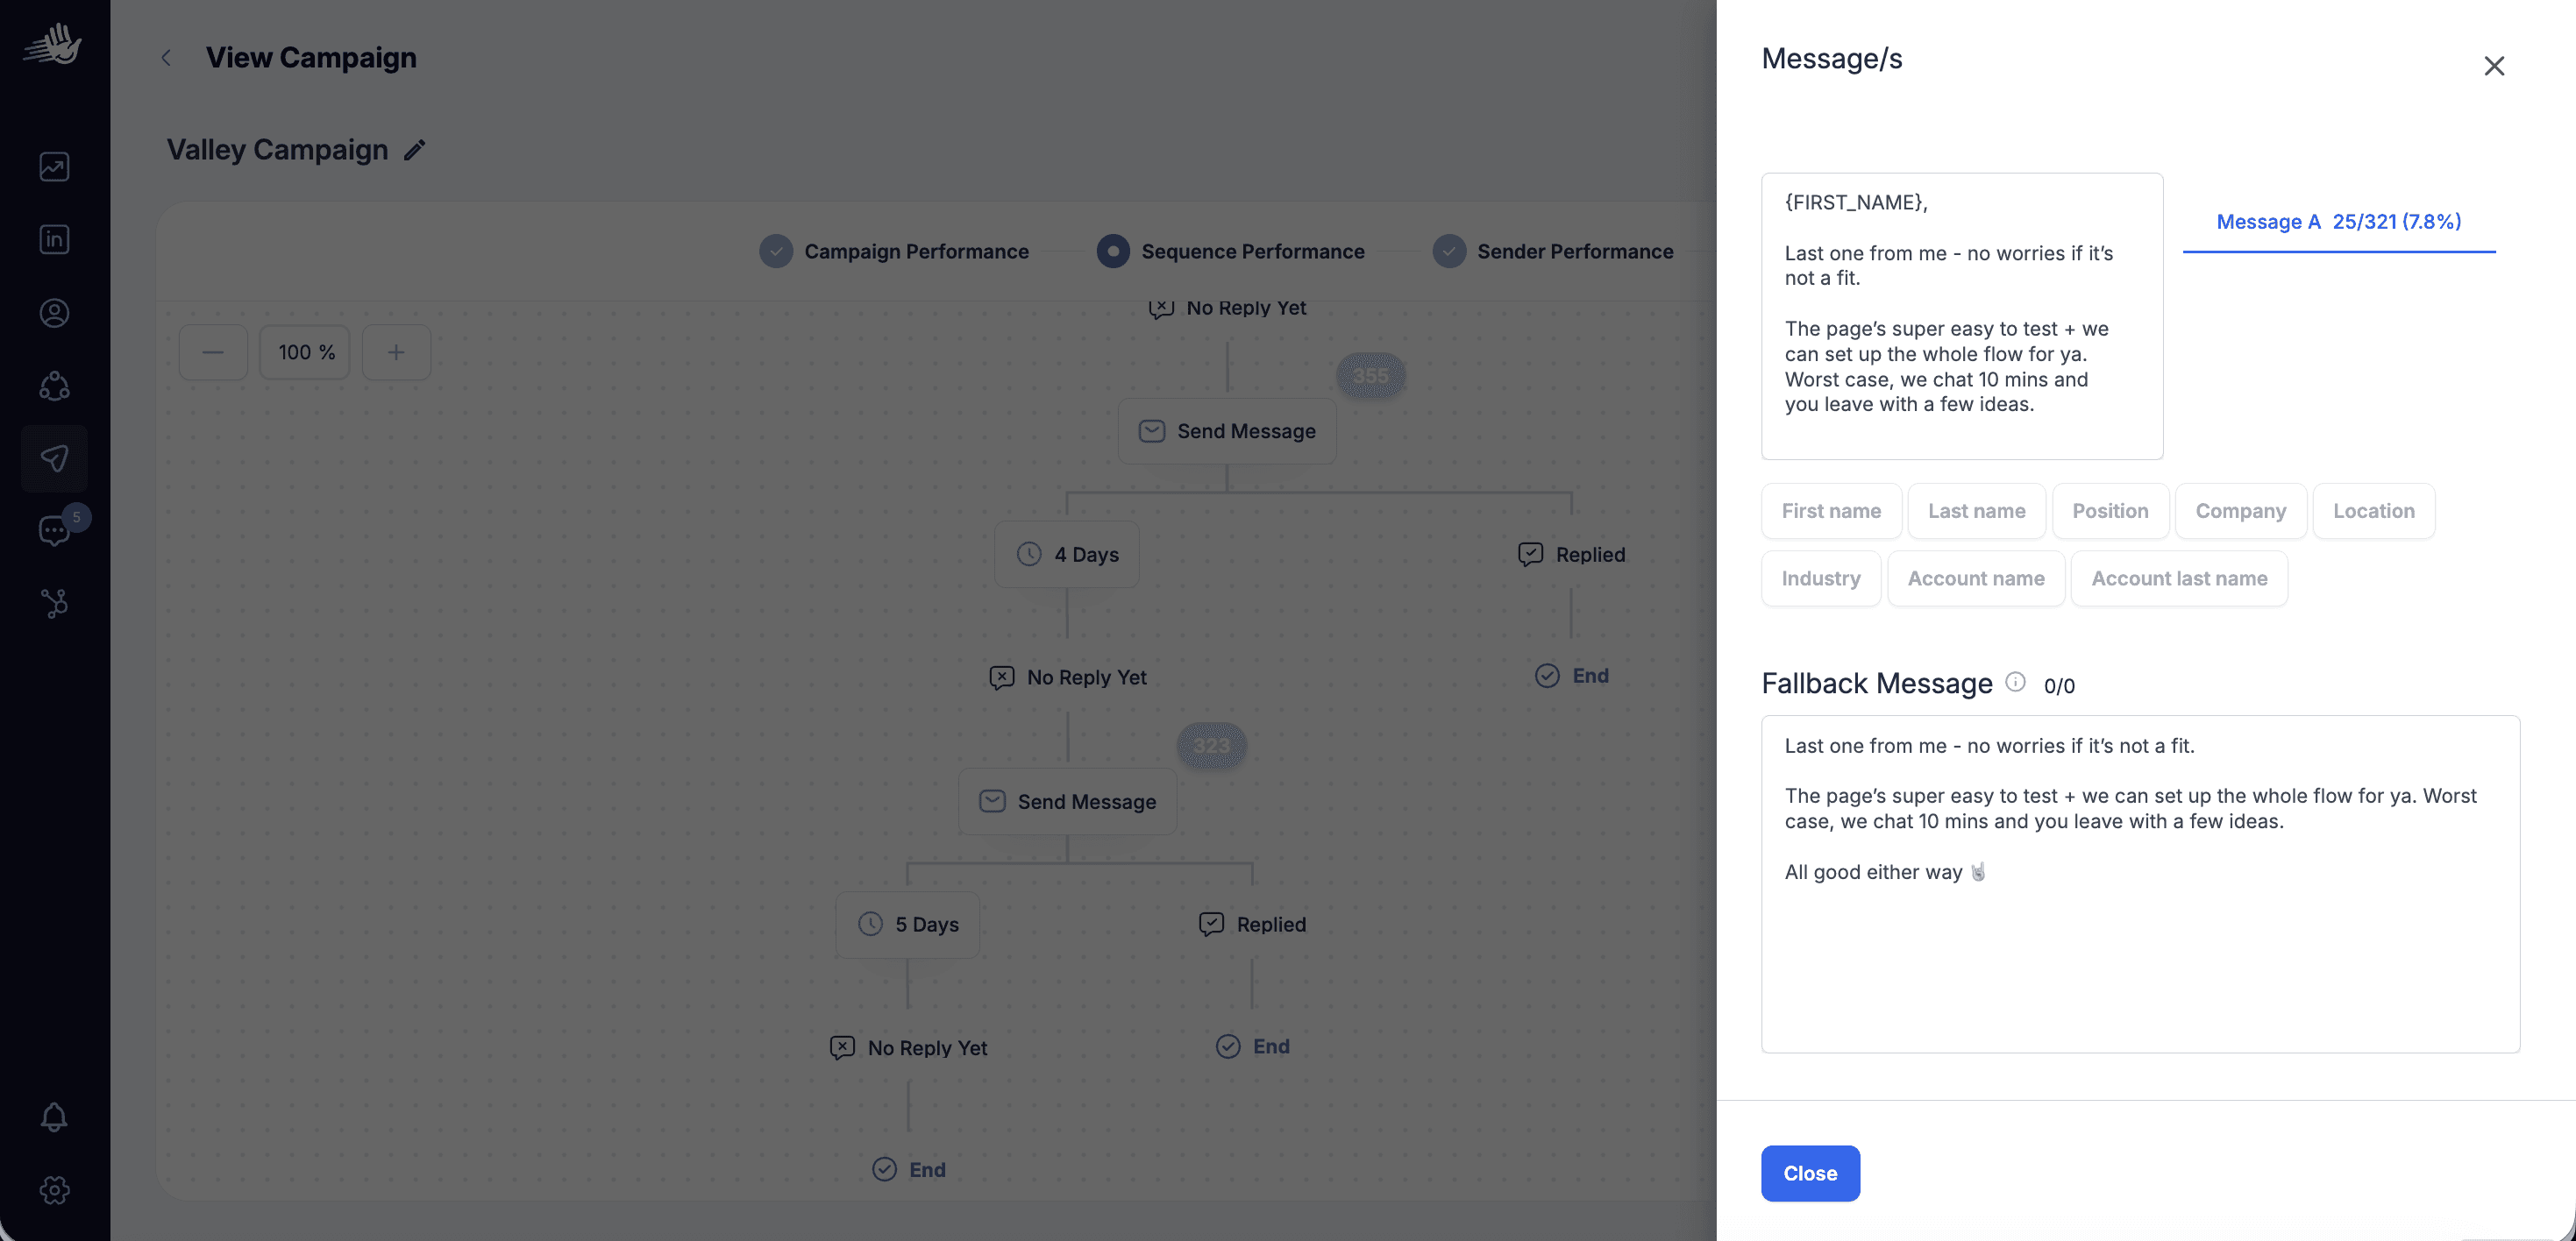Open the profile contacts sidebar icon
Screen dimensions: 2576x1241
click(x=54, y=313)
